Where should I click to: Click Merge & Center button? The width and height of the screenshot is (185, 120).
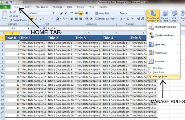[105, 19]
